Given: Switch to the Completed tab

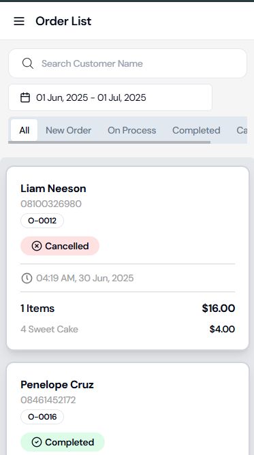Looking at the screenshot, I should tap(196, 130).
